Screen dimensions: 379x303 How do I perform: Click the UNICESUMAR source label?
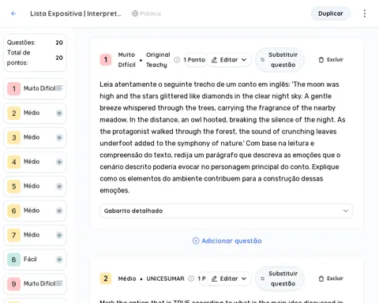point(165,279)
